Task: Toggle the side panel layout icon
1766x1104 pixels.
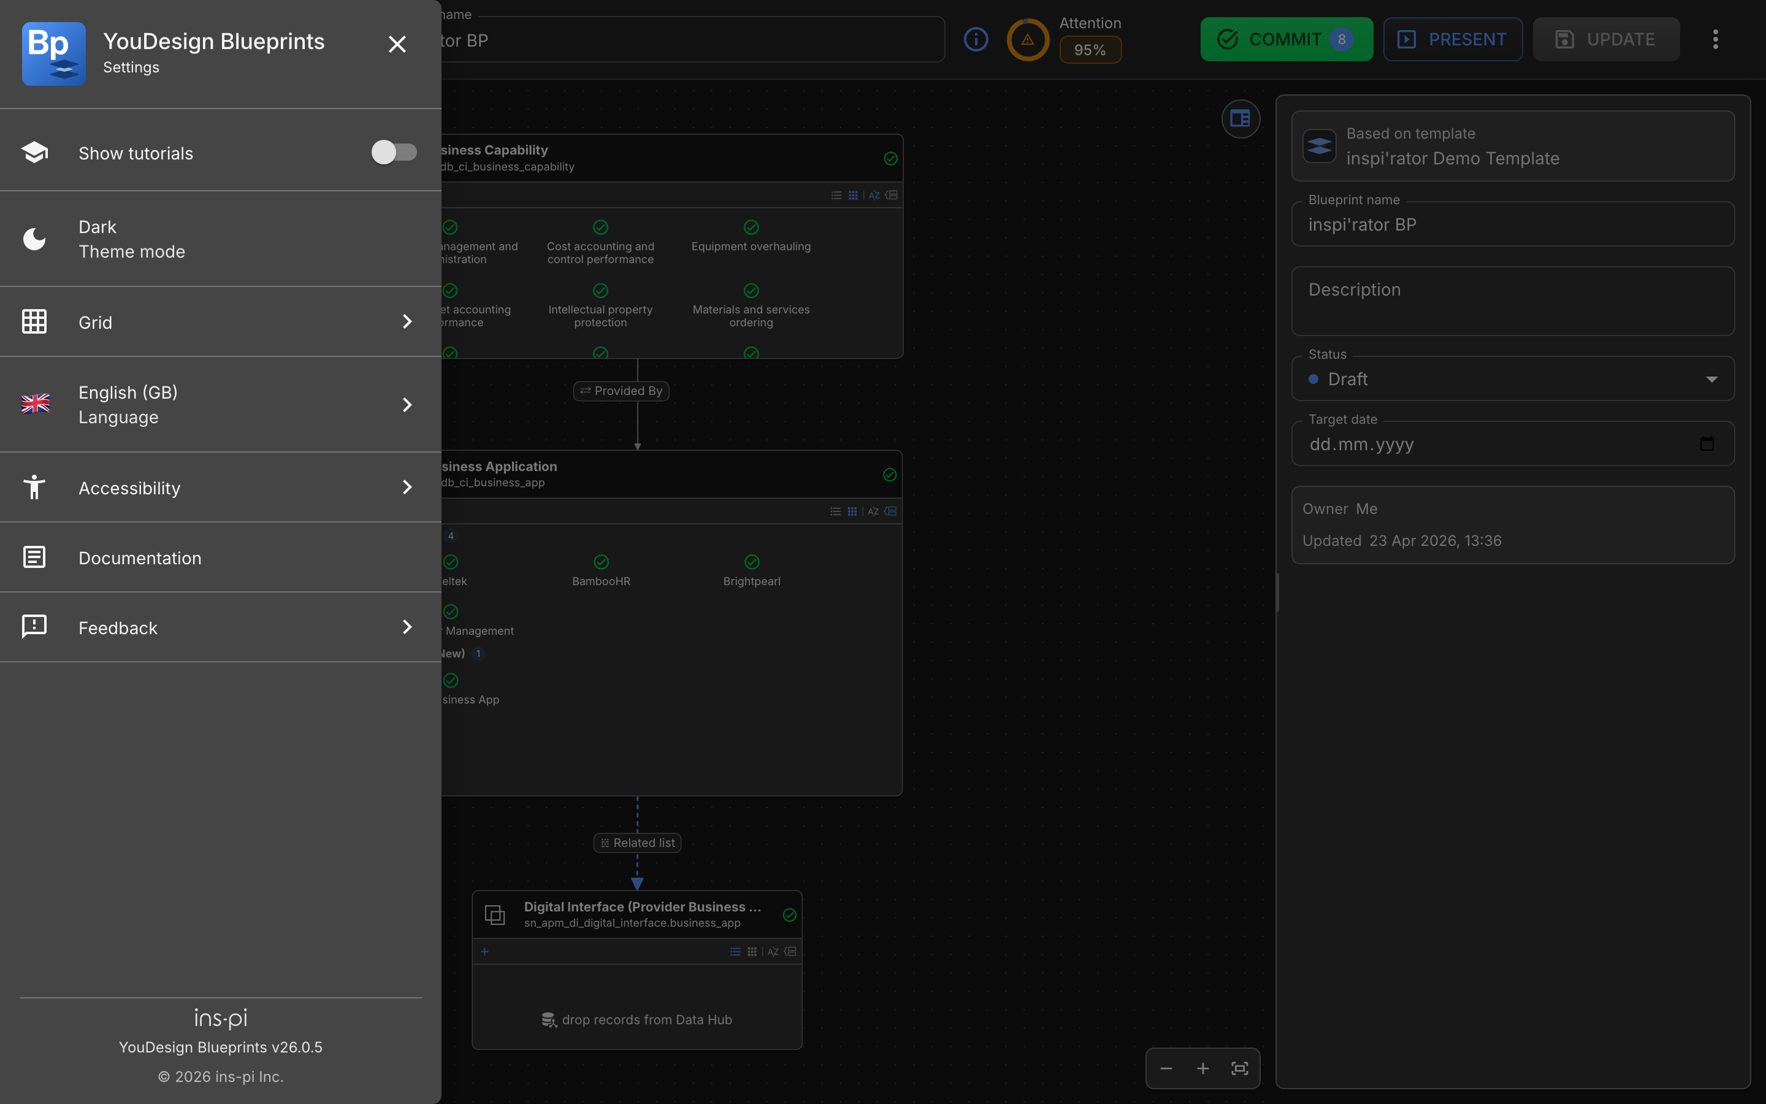Action: tap(1240, 118)
